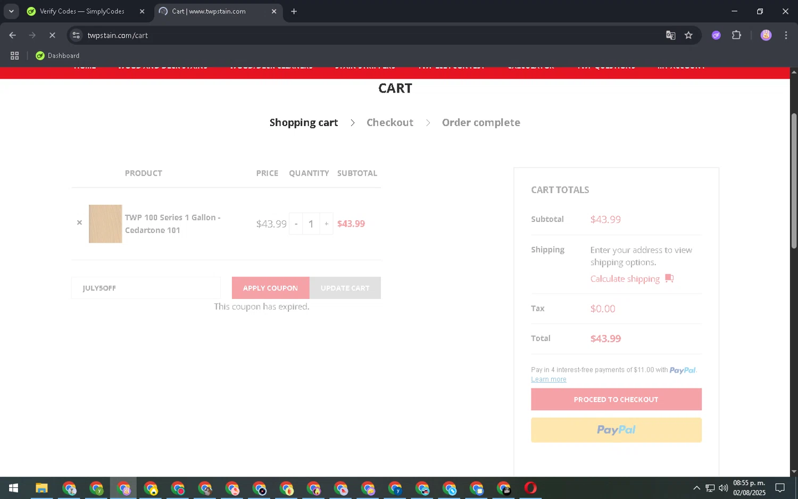Open Chrome three-dot menu
The height and width of the screenshot is (499, 798).
click(x=786, y=35)
